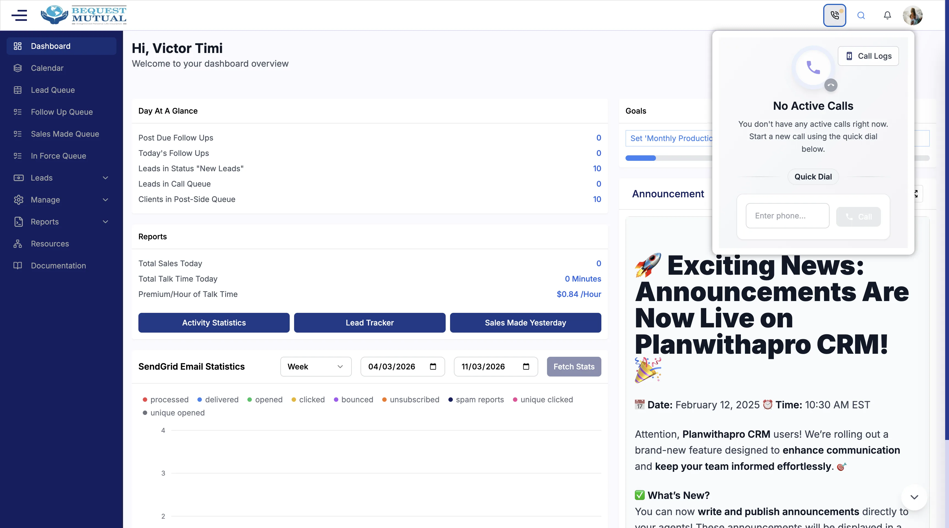Toggle the bounced legend series

pyautogui.click(x=353, y=400)
